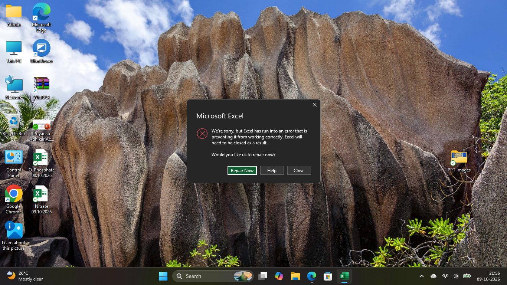Open the Windows Start menu
The width and height of the screenshot is (507, 285).
[x=163, y=276]
